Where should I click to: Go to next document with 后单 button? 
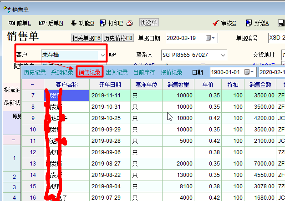[51, 23]
